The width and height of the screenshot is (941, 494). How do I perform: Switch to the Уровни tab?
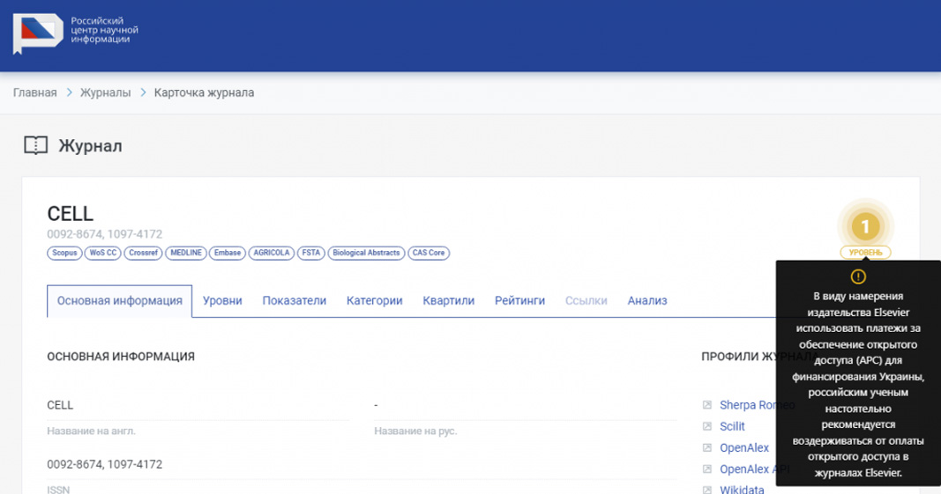pyautogui.click(x=222, y=301)
